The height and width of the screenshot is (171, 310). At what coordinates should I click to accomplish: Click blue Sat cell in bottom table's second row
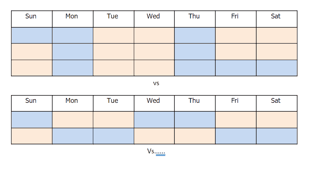(x=276, y=136)
